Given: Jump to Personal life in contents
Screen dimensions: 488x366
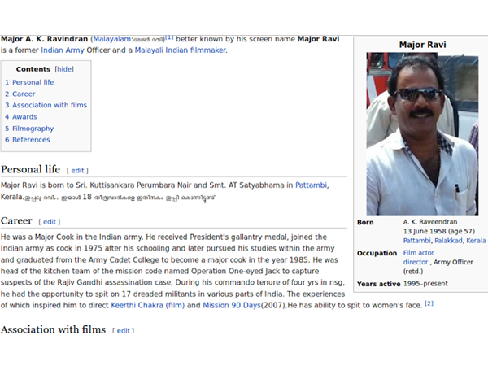Looking at the screenshot, I should point(33,82).
